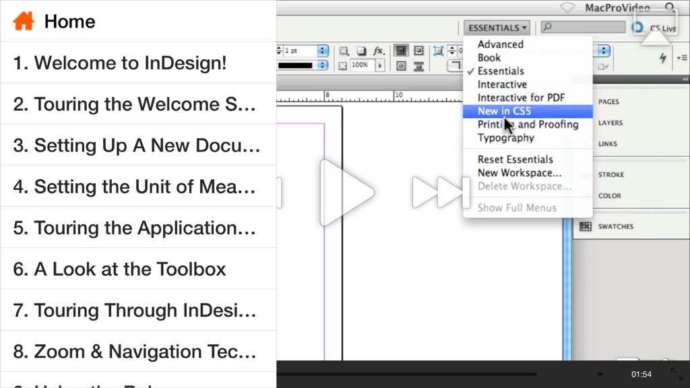Click the 01:54 time display
The width and height of the screenshot is (690, 388).
click(x=641, y=375)
